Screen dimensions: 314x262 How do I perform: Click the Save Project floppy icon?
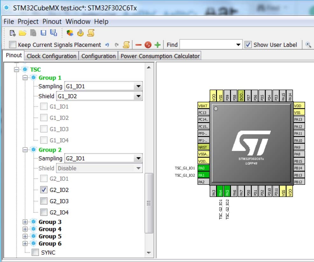pyautogui.click(x=43, y=33)
